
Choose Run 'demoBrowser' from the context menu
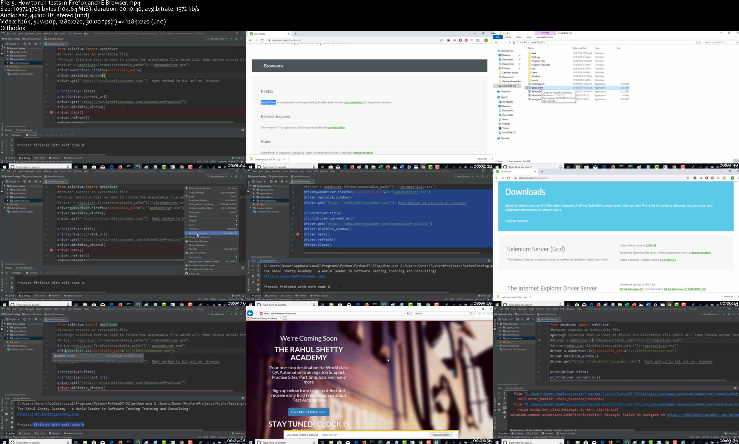click(x=212, y=233)
